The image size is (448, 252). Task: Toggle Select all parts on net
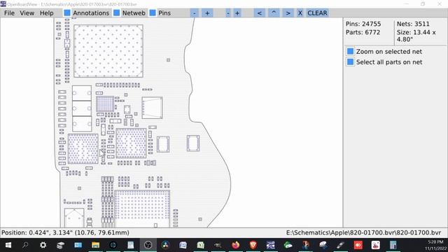(x=350, y=62)
